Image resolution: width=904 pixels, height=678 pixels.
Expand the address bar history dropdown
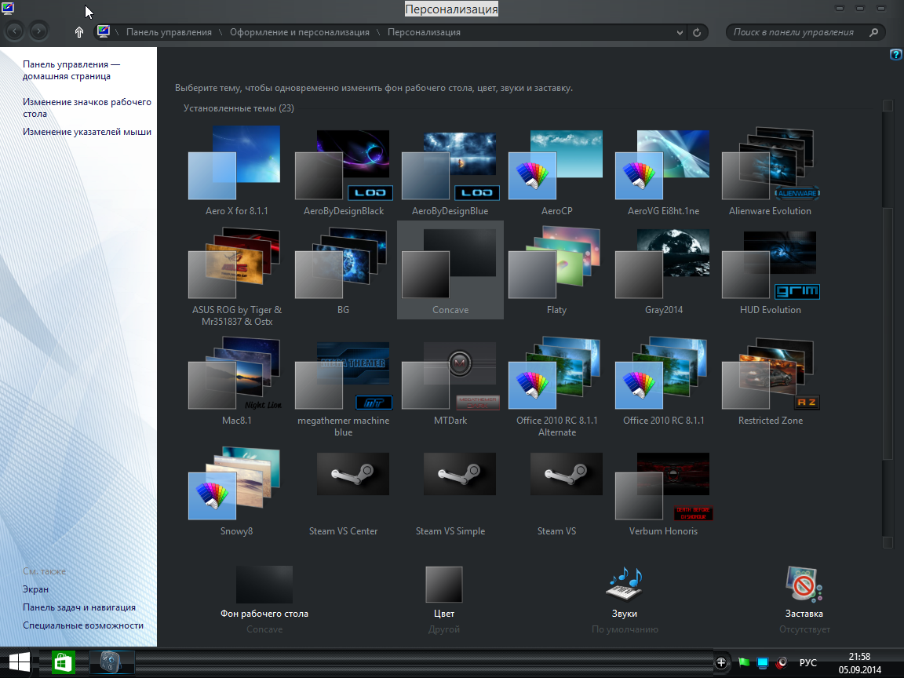pyautogui.click(x=680, y=33)
